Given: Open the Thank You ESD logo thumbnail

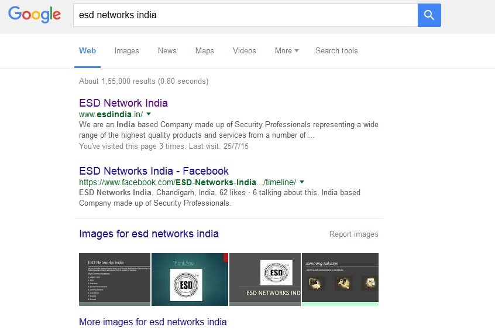Looking at the screenshot, I should click(x=190, y=279).
